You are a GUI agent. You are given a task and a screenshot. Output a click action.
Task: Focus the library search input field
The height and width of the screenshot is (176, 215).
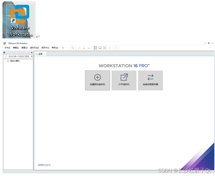(x=18, y=56)
